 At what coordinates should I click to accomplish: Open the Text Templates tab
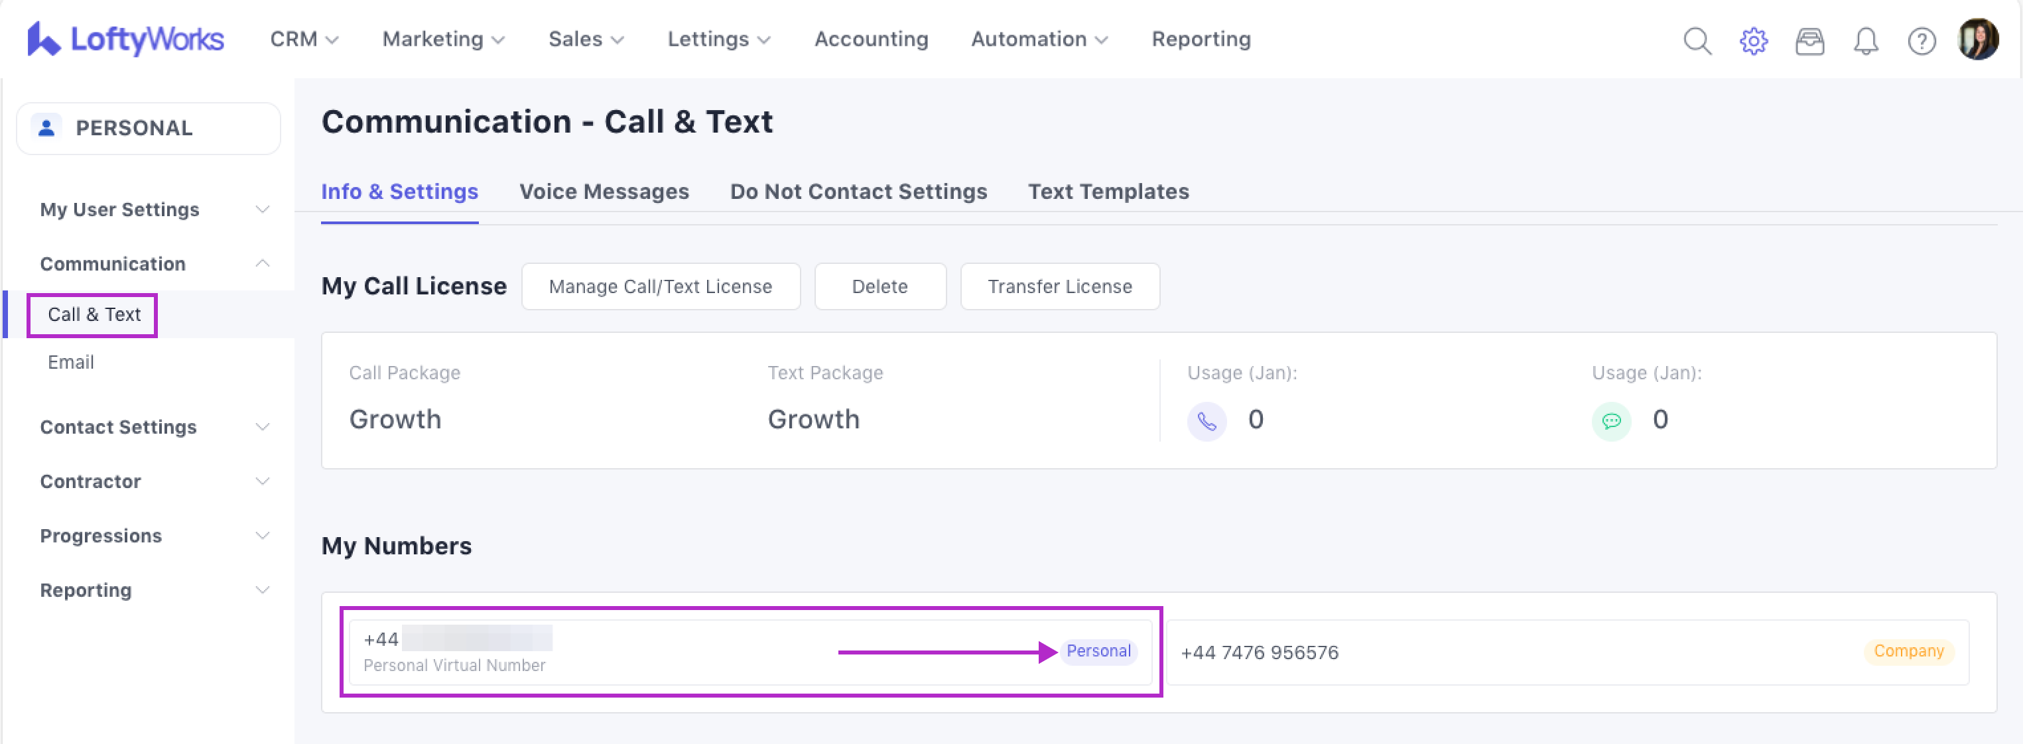[1107, 192]
